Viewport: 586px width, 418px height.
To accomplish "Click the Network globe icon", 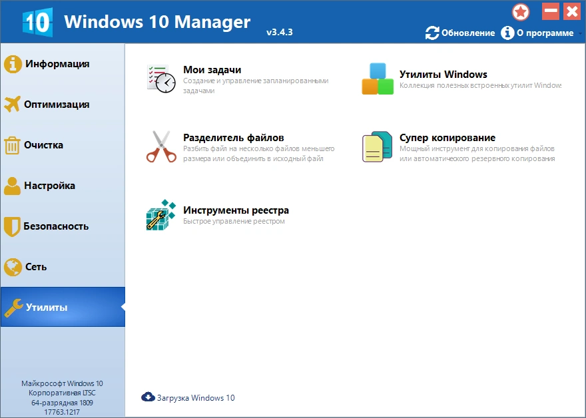I will pyautogui.click(x=13, y=267).
